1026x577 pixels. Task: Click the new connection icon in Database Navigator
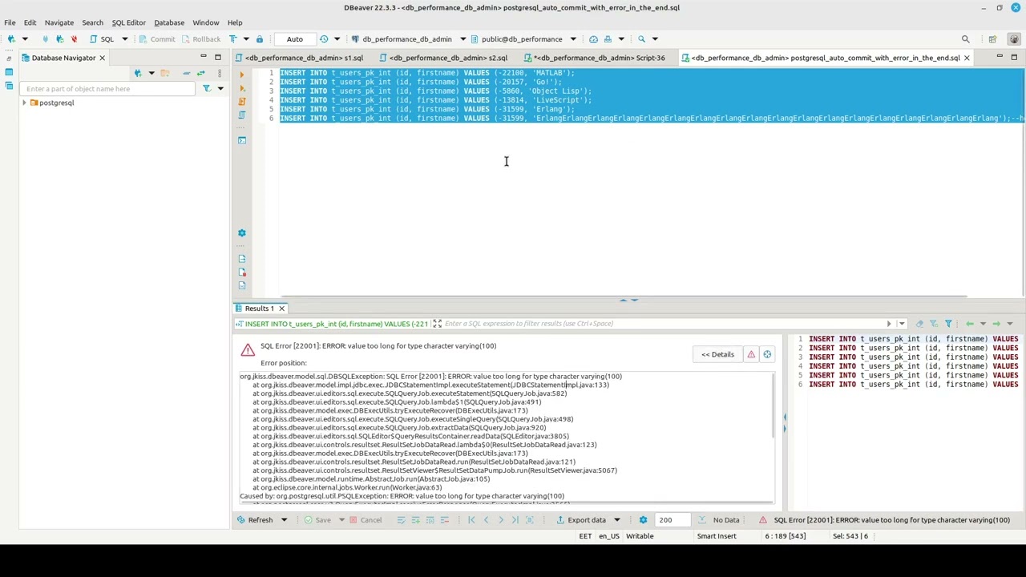coord(138,73)
